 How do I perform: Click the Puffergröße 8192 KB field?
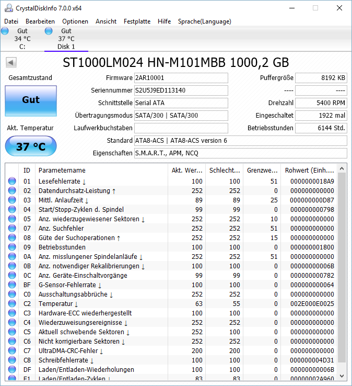coord(321,78)
